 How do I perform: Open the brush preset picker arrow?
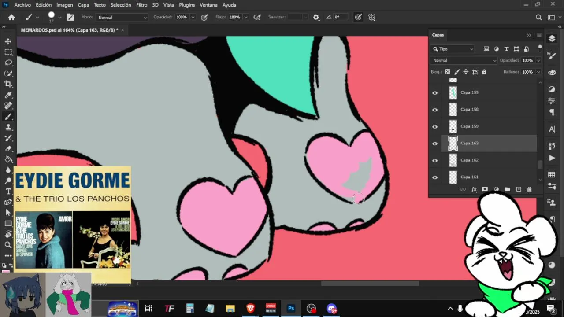pyautogui.click(x=59, y=18)
